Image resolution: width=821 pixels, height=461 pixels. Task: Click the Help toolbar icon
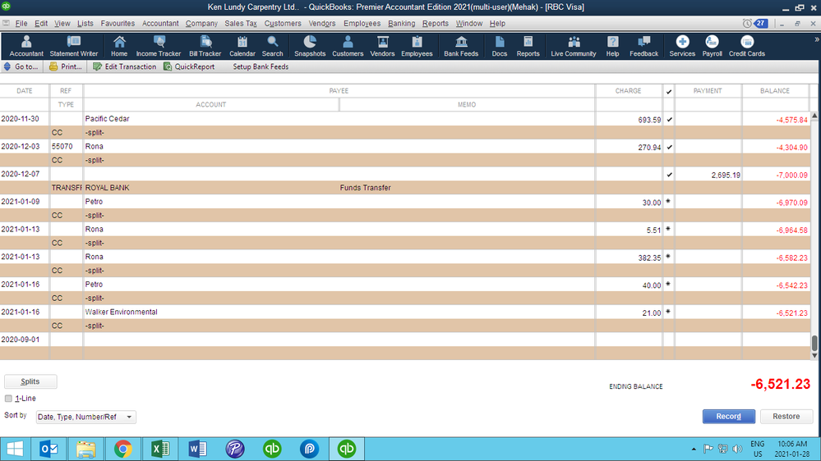(x=612, y=46)
